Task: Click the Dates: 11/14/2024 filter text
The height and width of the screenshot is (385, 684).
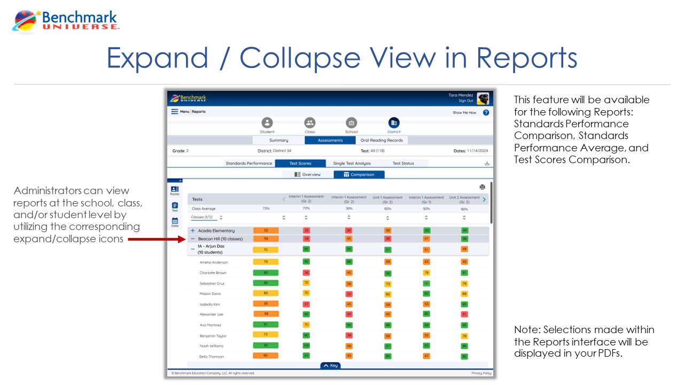Action: click(x=471, y=151)
